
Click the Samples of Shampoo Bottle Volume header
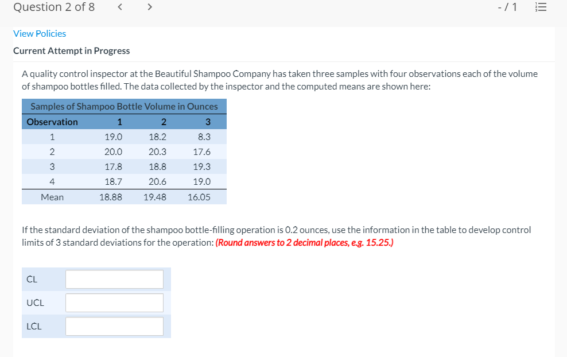(x=124, y=106)
